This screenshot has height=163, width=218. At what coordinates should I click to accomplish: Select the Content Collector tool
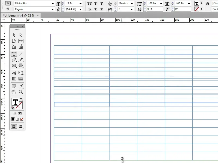click(14, 46)
